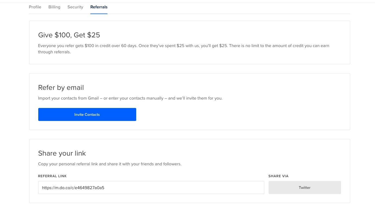This screenshot has height=207, width=375.
Task: Click the SHARE VIA label
Action: pyautogui.click(x=278, y=176)
